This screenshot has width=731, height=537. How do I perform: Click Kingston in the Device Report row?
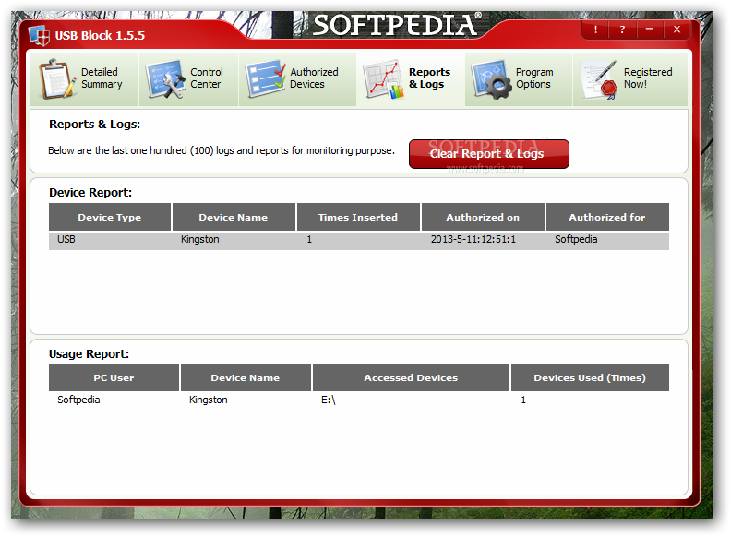pyautogui.click(x=200, y=240)
